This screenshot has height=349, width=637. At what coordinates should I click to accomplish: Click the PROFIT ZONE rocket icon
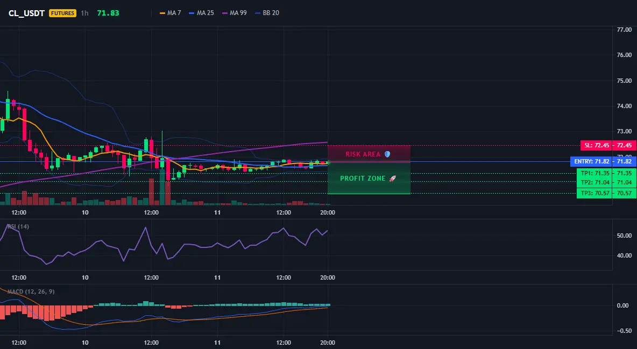click(x=392, y=178)
